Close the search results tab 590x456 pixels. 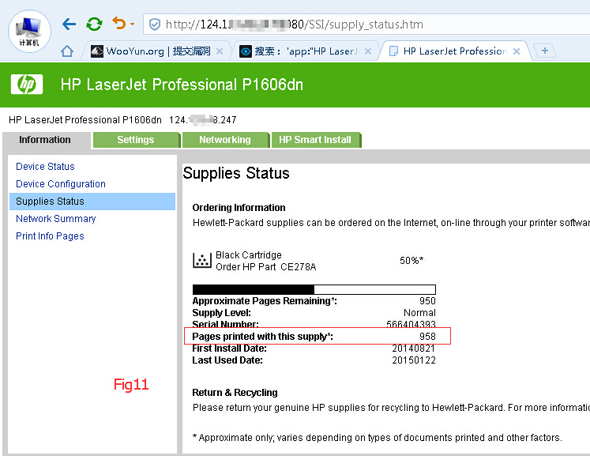368,51
